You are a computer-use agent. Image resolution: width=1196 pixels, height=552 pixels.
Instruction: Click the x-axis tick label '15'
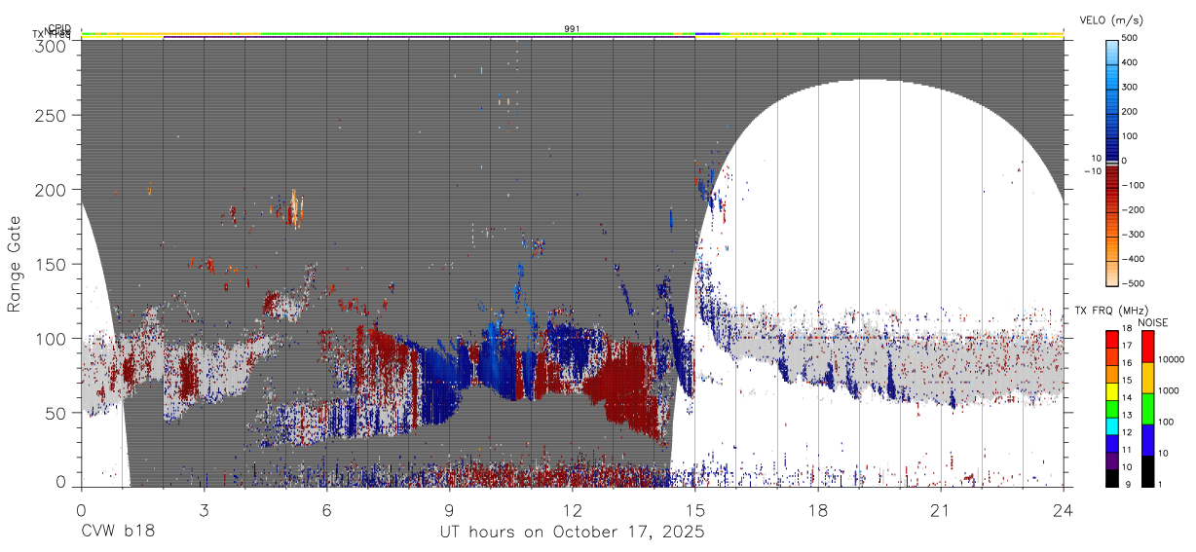point(694,509)
